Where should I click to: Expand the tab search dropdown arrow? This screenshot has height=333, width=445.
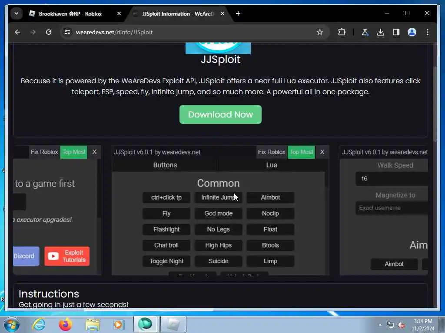17,13
